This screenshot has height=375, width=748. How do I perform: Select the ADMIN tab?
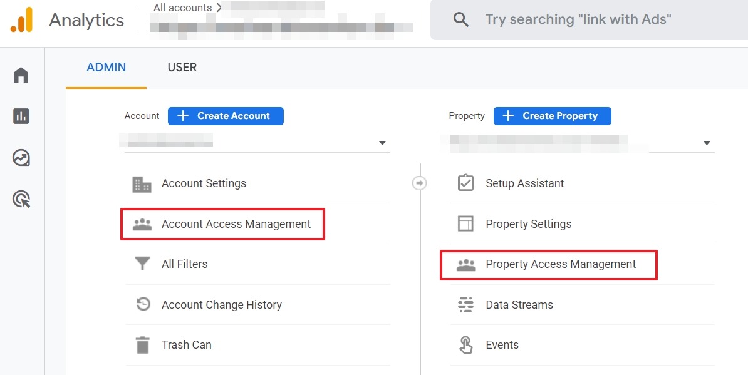point(105,67)
